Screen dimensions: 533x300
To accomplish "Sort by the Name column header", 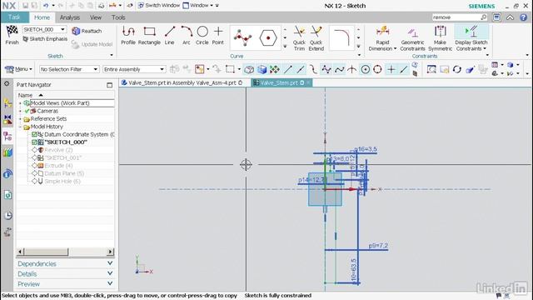I will tap(25, 95).
